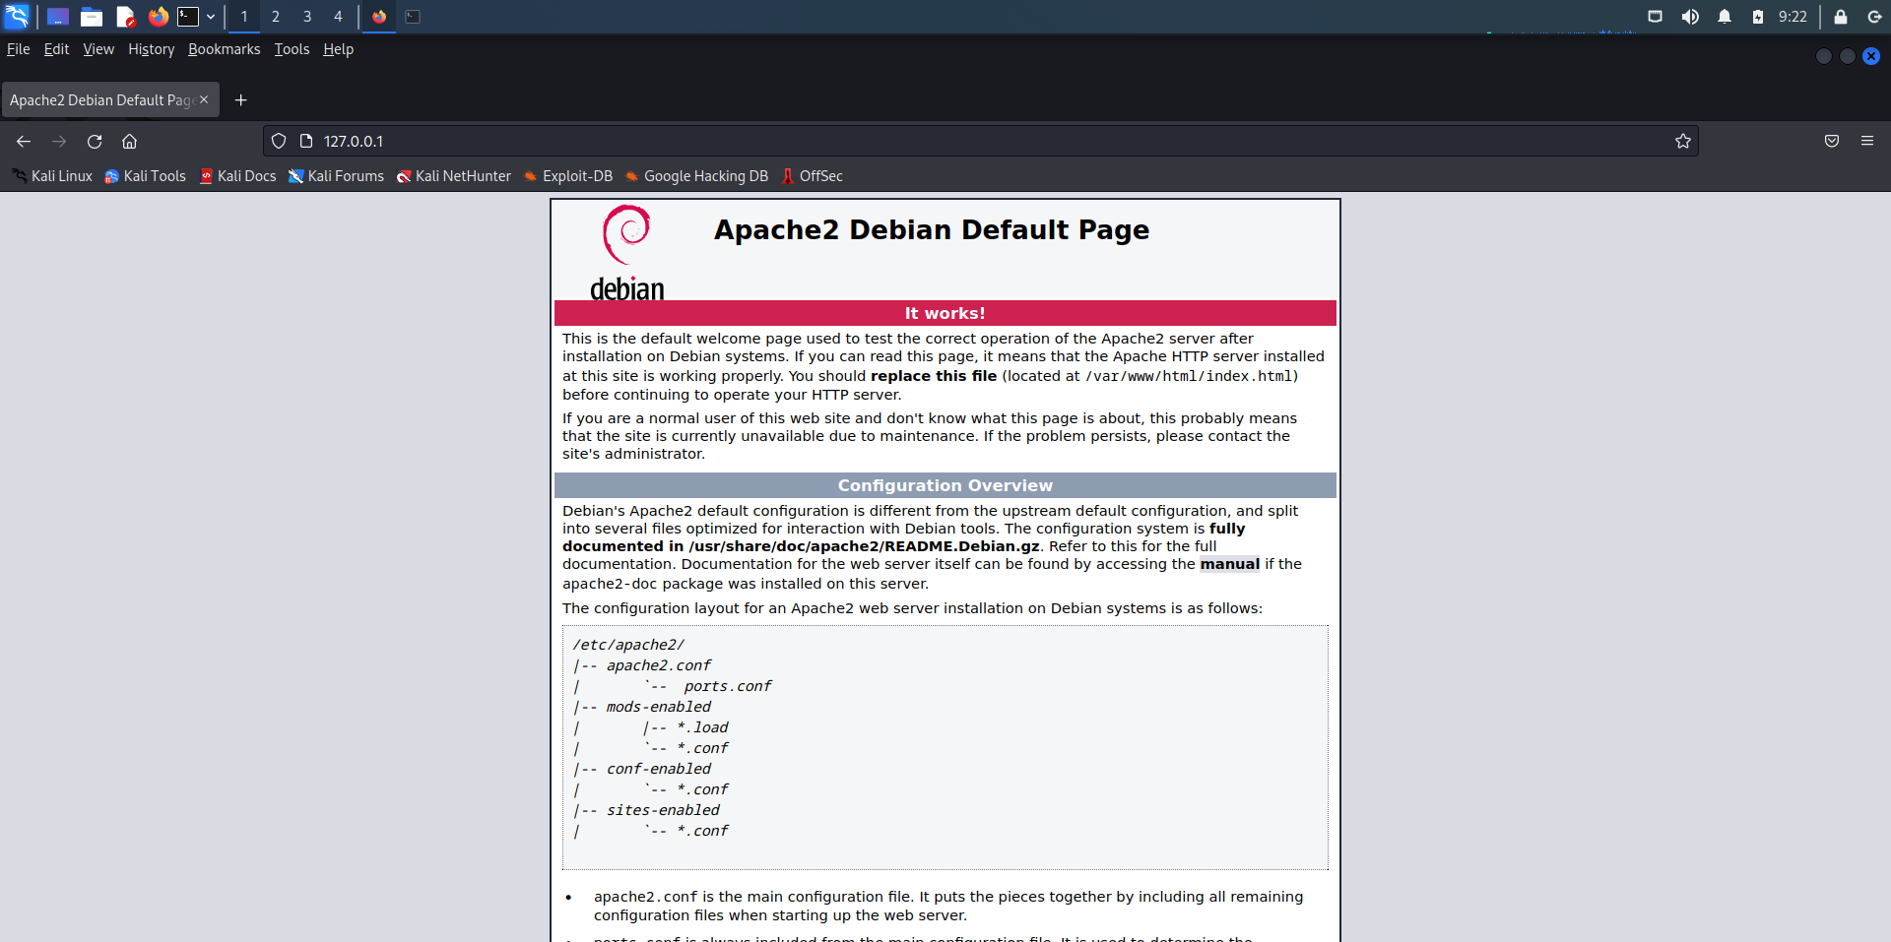The width and height of the screenshot is (1891, 942).
Task: Show site information page icon
Action: [x=306, y=142]
